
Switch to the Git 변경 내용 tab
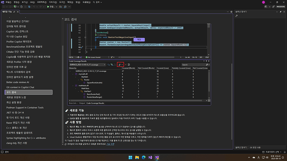(x=255, y=147)
